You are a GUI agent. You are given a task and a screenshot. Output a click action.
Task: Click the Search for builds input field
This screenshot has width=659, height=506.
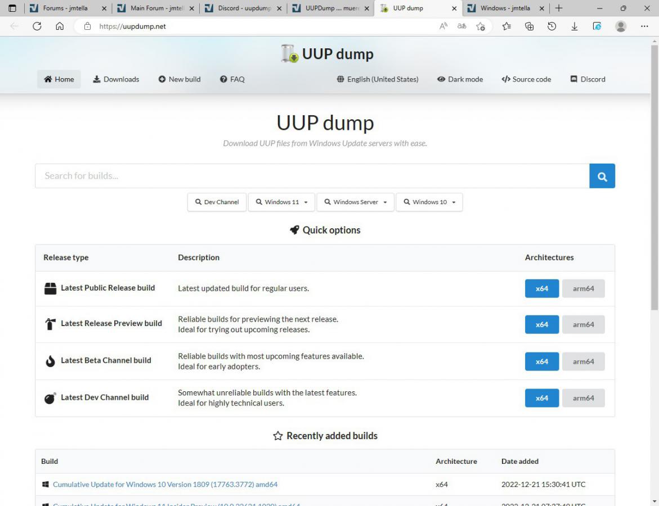[312, 176]
